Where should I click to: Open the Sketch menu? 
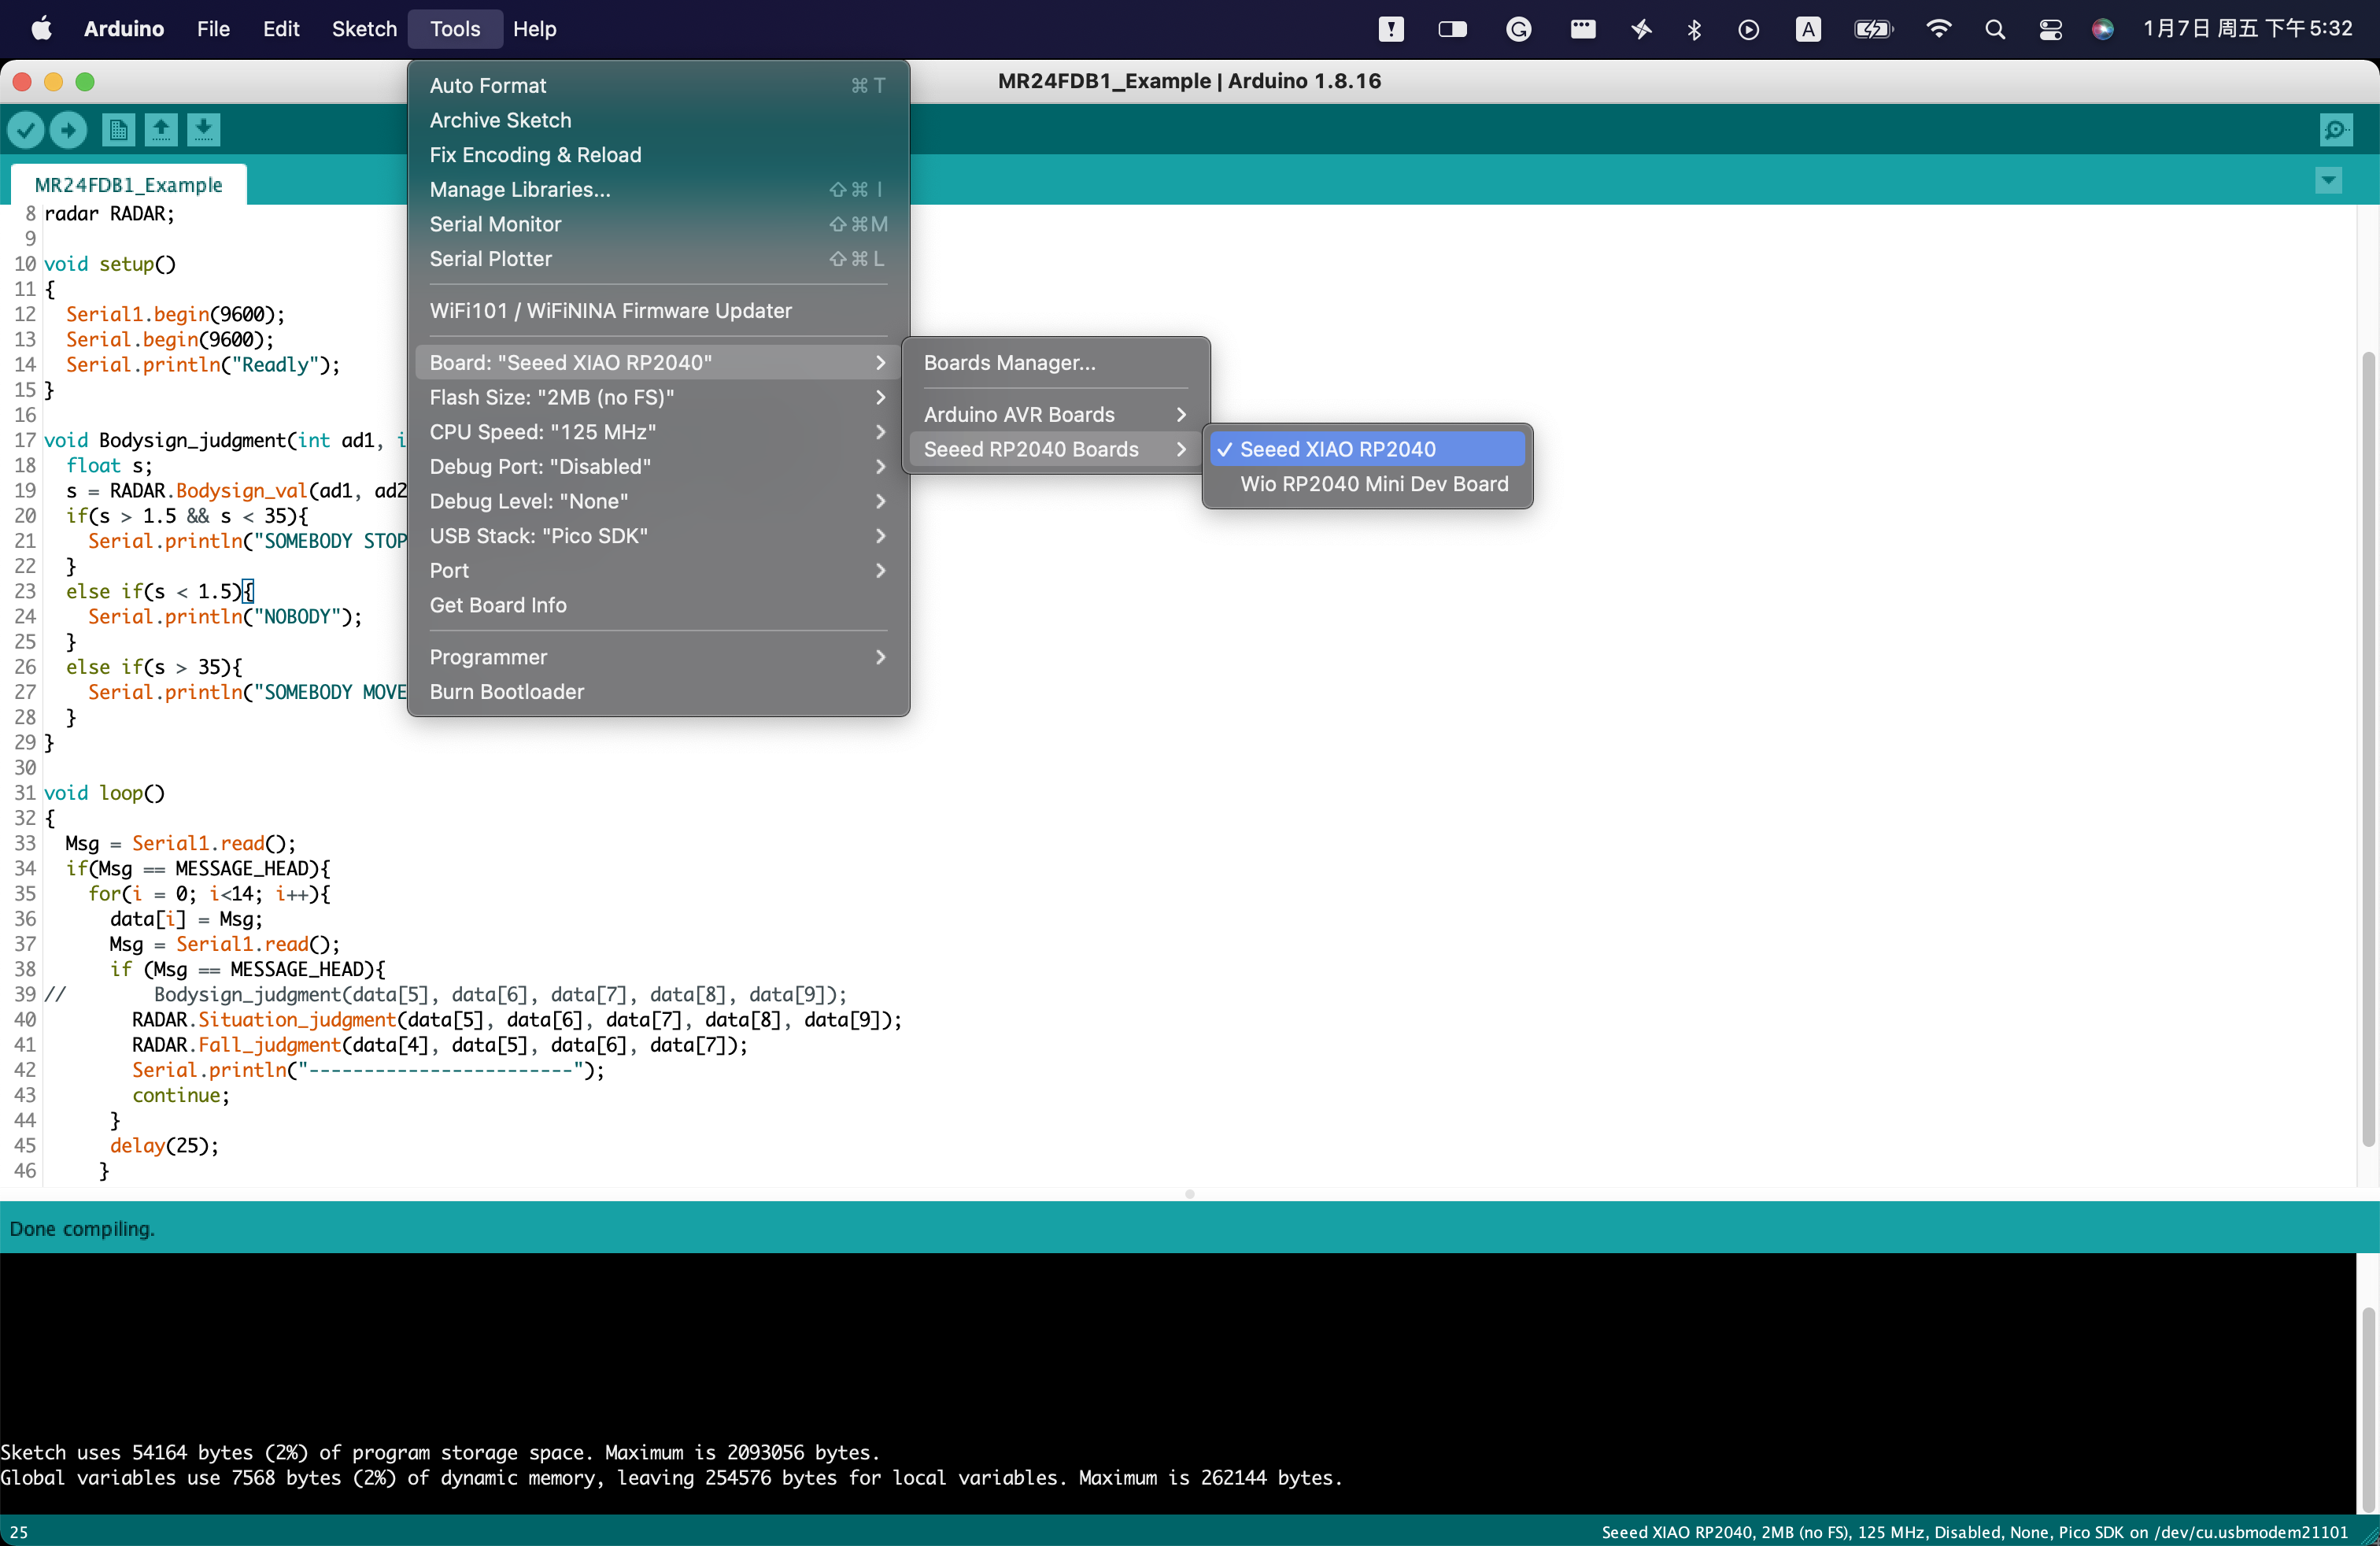pos(364,29)
